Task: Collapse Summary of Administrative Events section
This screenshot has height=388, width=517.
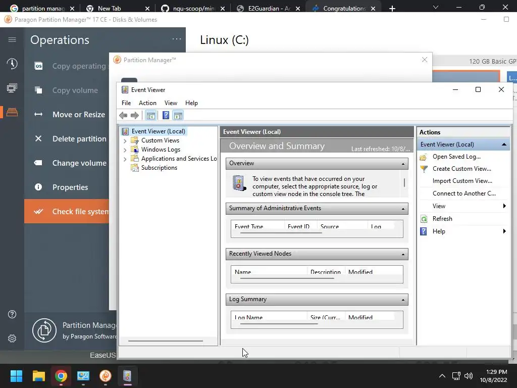Action: click(403, 209)
